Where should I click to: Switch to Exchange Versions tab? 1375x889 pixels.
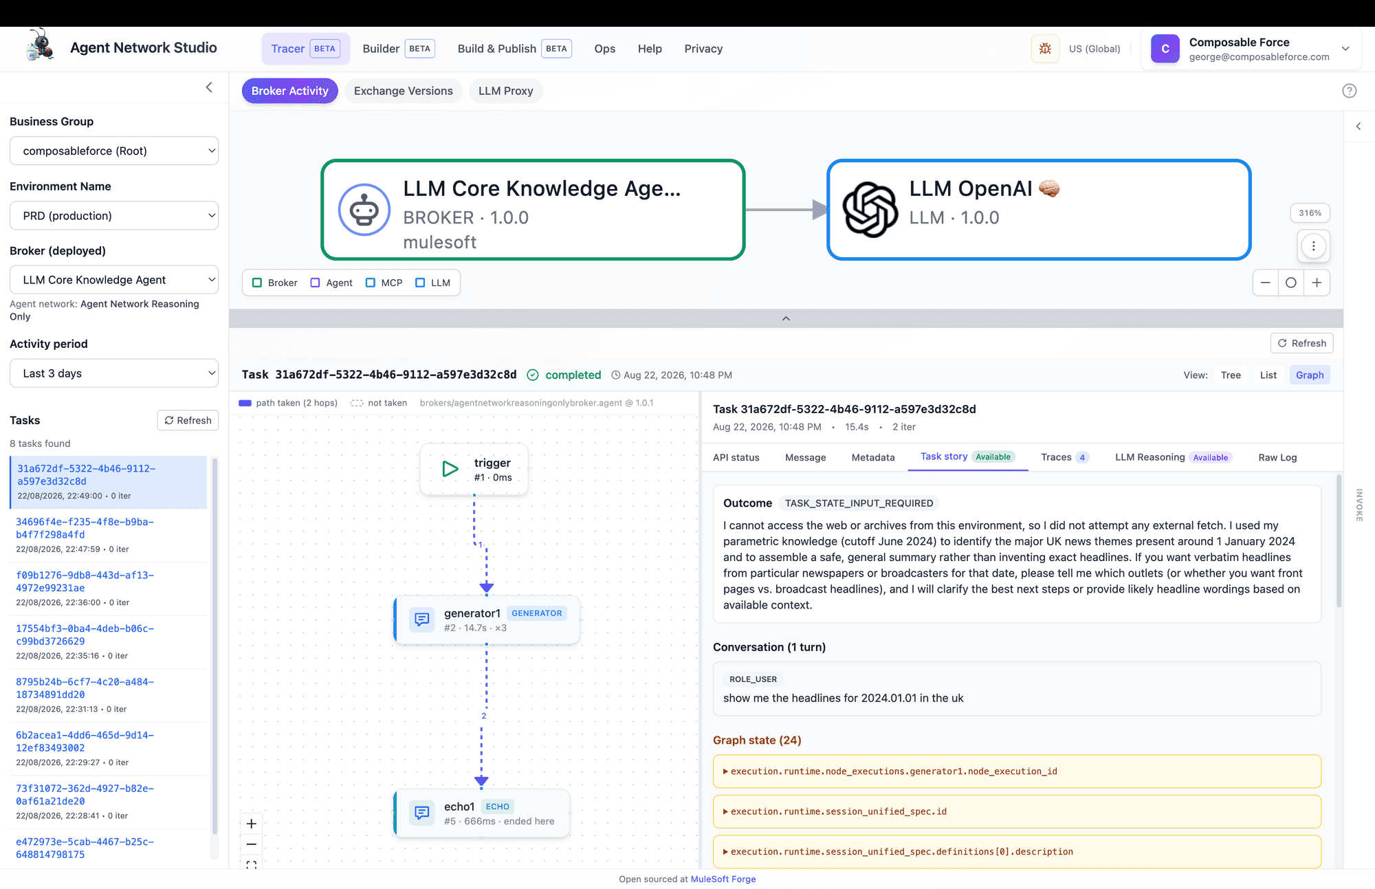404,91
